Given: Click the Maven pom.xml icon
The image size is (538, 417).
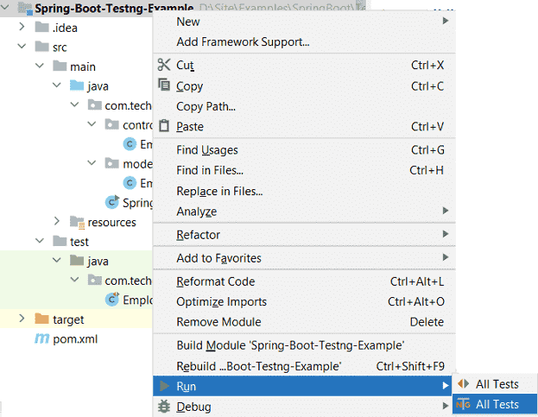Looking at the screenshot, I should (x=41, y=338).
